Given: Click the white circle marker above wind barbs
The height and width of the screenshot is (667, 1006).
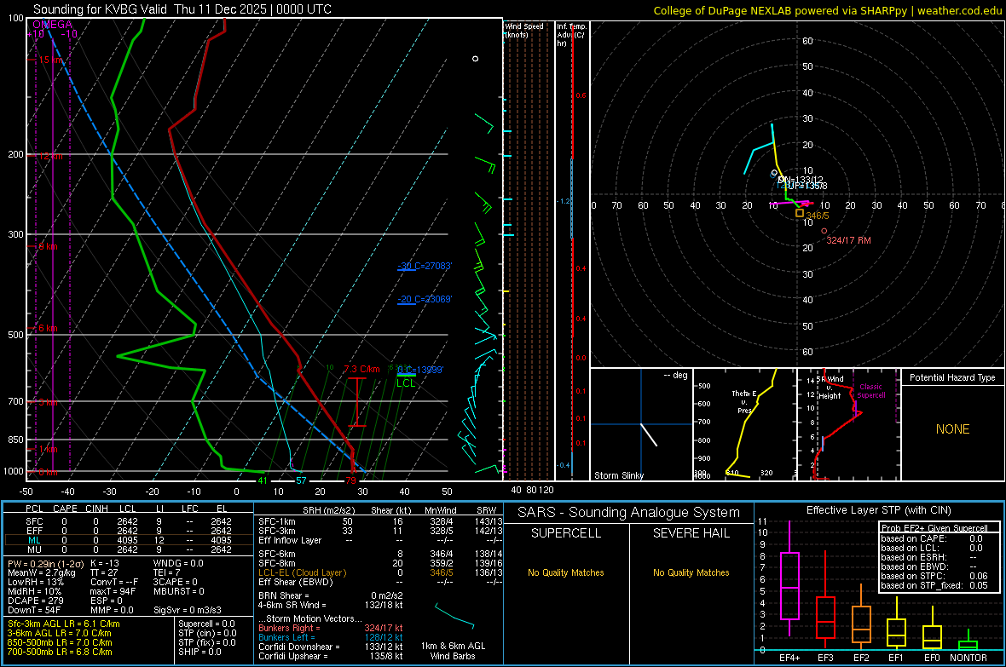Looking at the screenshot, I should tap(476, 59).
